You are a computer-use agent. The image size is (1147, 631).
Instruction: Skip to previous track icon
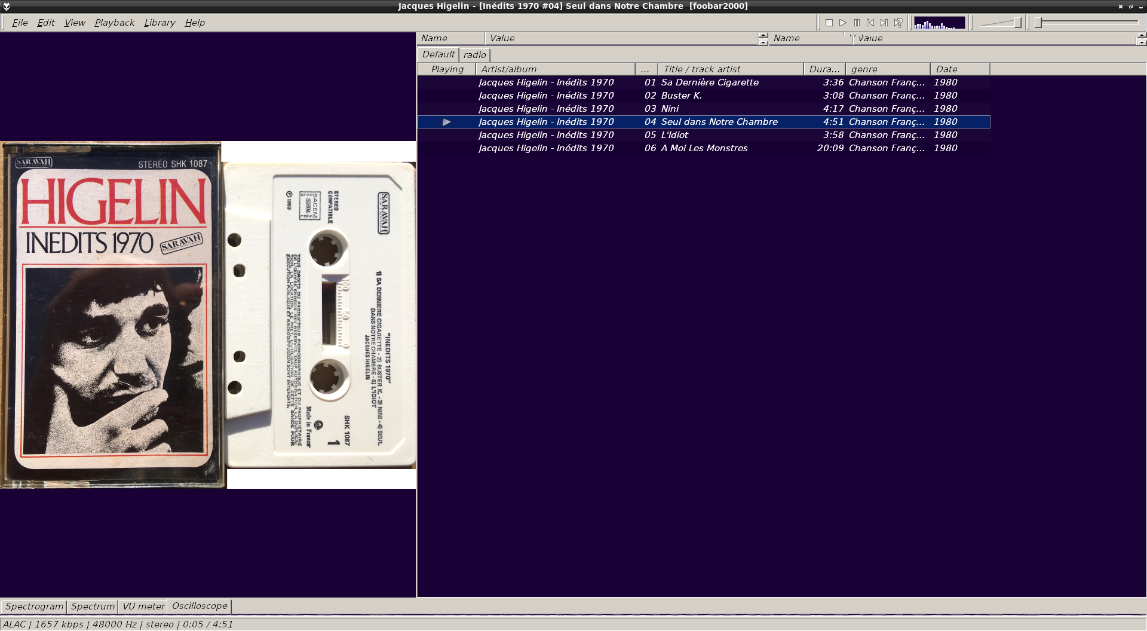click(x=870, y=23)
